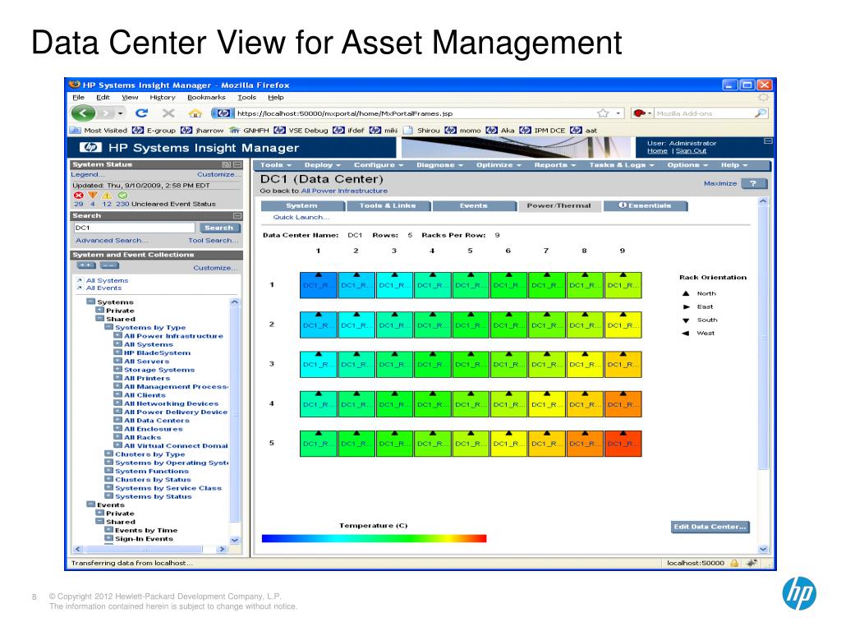This screenshot has width=841, height=631.
Task: Select the yellow rack in row 2, column 9
Action: pos(623,325)
